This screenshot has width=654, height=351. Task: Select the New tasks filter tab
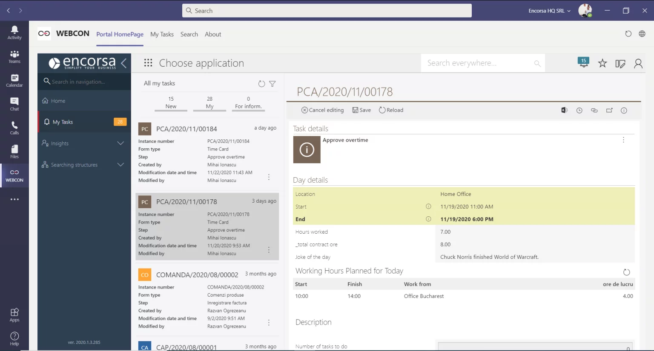pyautogui.click(x=171, y=103)
